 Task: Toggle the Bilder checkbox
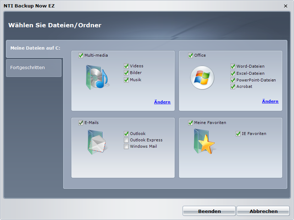tap(126, 73)
